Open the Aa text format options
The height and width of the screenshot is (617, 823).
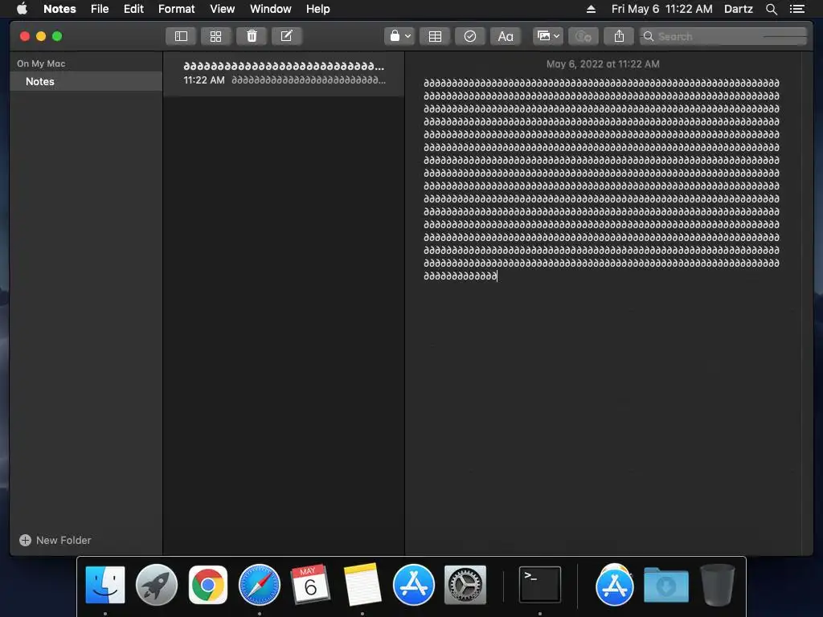click(x=506, y=36)
